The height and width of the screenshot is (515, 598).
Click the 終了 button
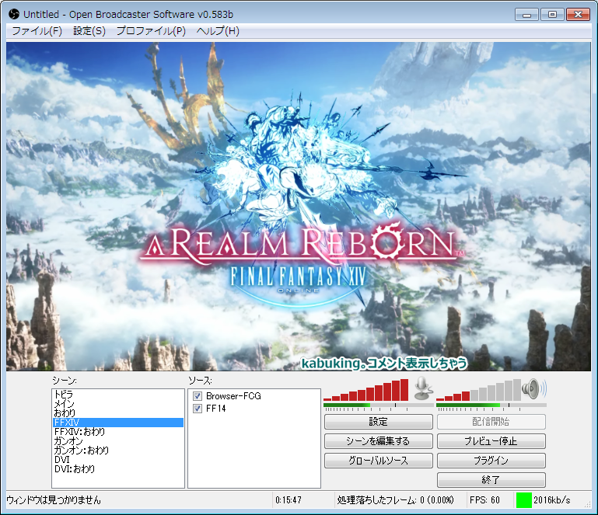tap(491, 480)
